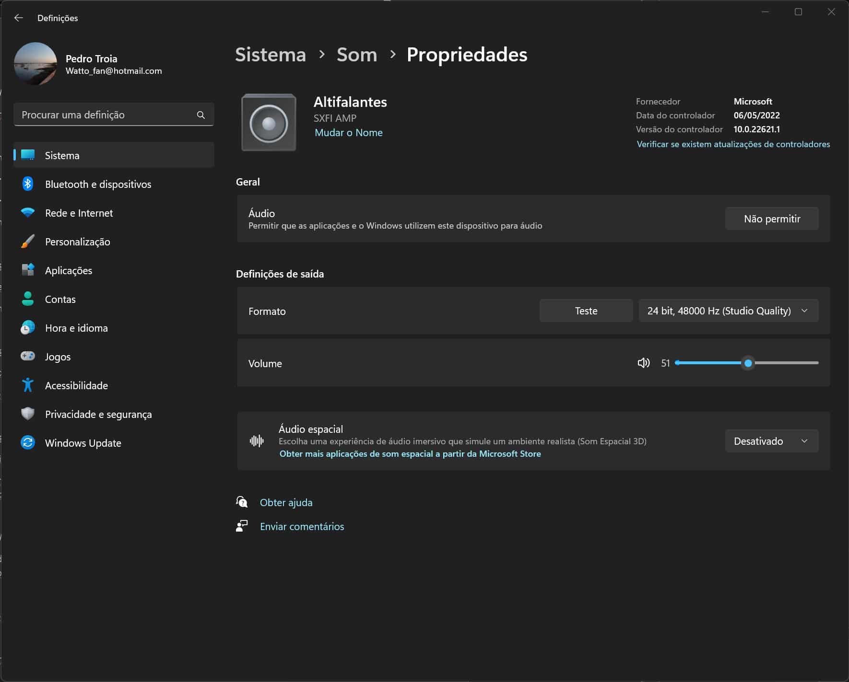849x682 pixels.
Task: Click the Jogos controller icon
Action: (28, 356)
